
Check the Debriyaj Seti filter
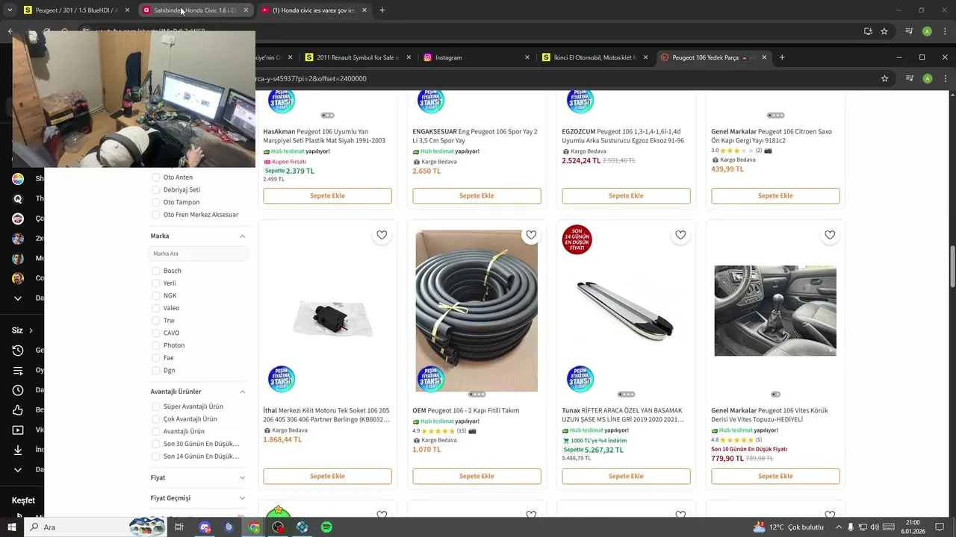click(155, 189)
